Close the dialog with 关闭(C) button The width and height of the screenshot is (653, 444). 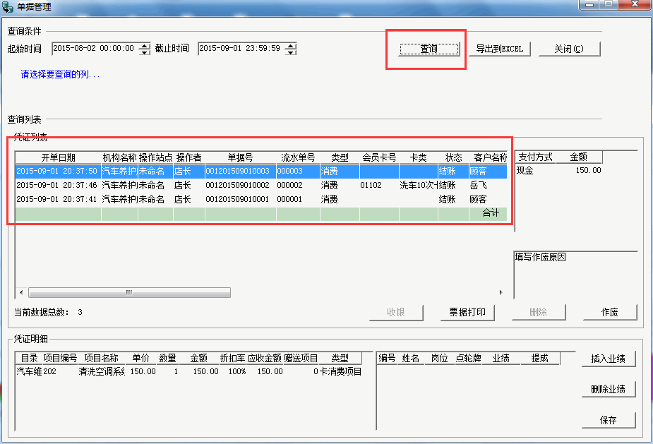[569, 49]
